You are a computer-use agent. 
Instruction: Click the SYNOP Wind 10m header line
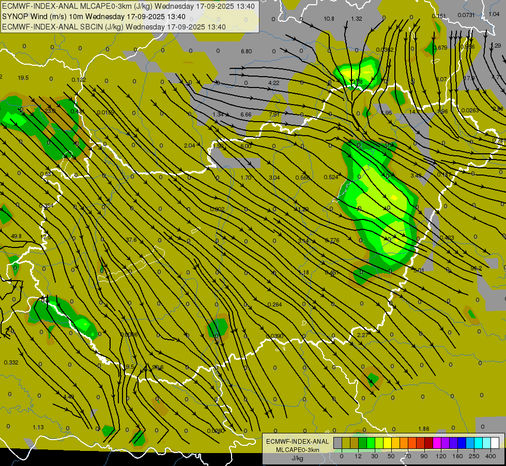click(94, 17)
